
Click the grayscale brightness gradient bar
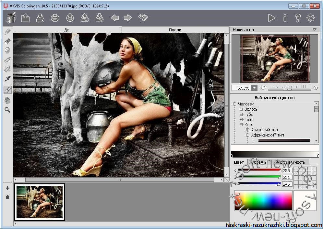pyautogui.click(x=275, y=154)
